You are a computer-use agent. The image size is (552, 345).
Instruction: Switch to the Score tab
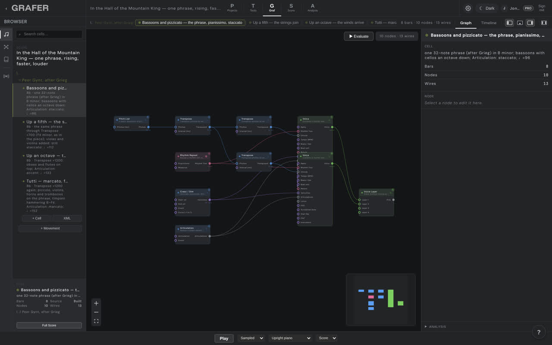[x=291, y=8]
